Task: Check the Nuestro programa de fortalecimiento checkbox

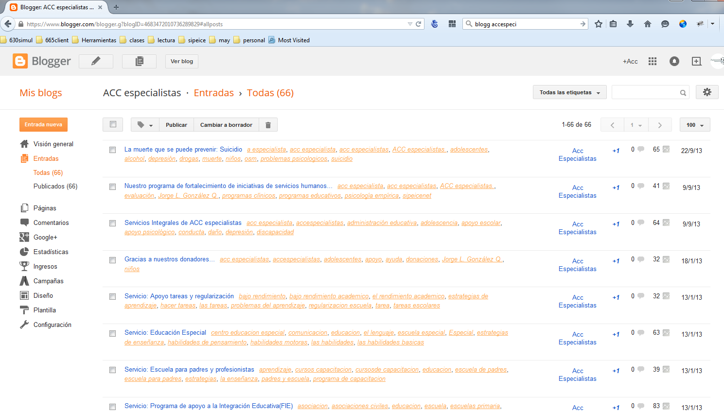Action: [113, 187]
